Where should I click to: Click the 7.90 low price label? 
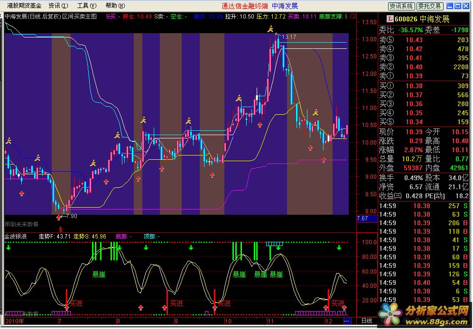tap(71, 216)
